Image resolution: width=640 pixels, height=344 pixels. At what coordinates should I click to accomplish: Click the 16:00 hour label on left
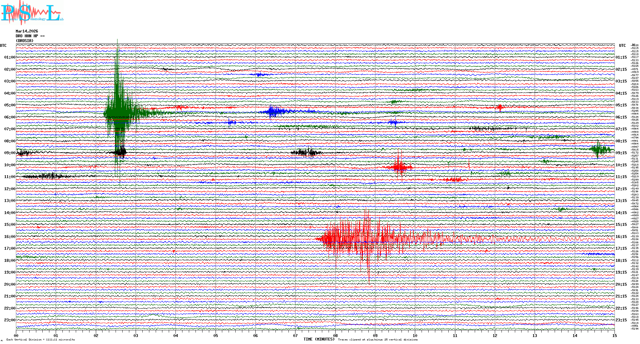[10, 237]
